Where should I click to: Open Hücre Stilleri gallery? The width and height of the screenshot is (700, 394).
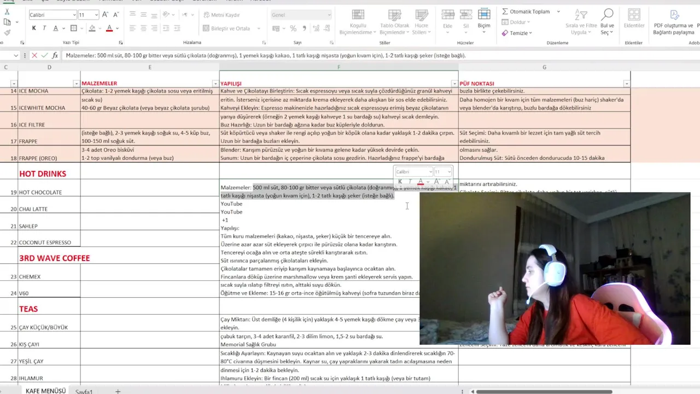tap(421, 22)
